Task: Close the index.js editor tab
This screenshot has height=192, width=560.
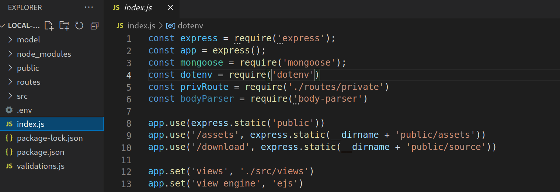Action: click(x=170, y=8)
